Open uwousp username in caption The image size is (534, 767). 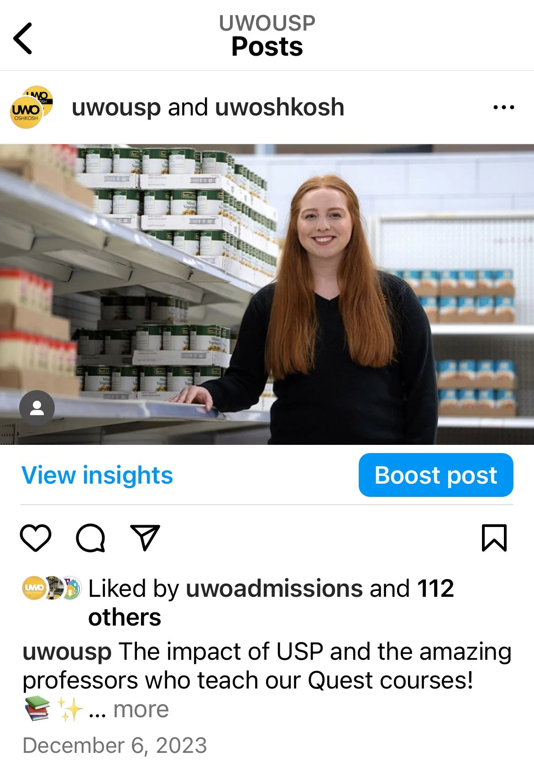point(67,652)
